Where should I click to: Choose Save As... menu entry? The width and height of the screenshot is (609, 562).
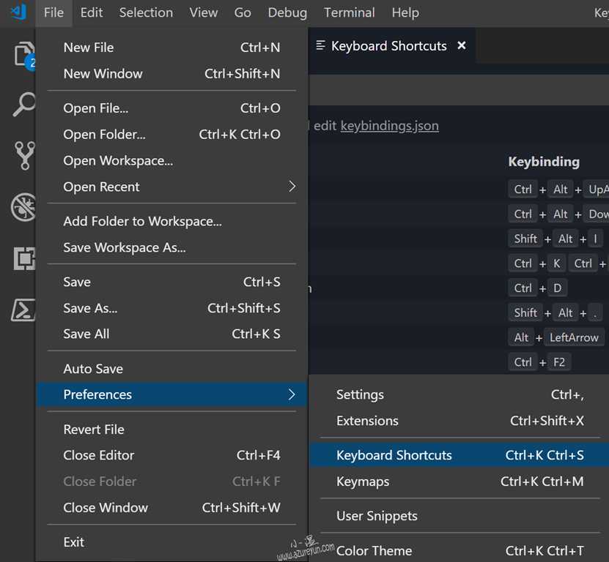[171, 308]
